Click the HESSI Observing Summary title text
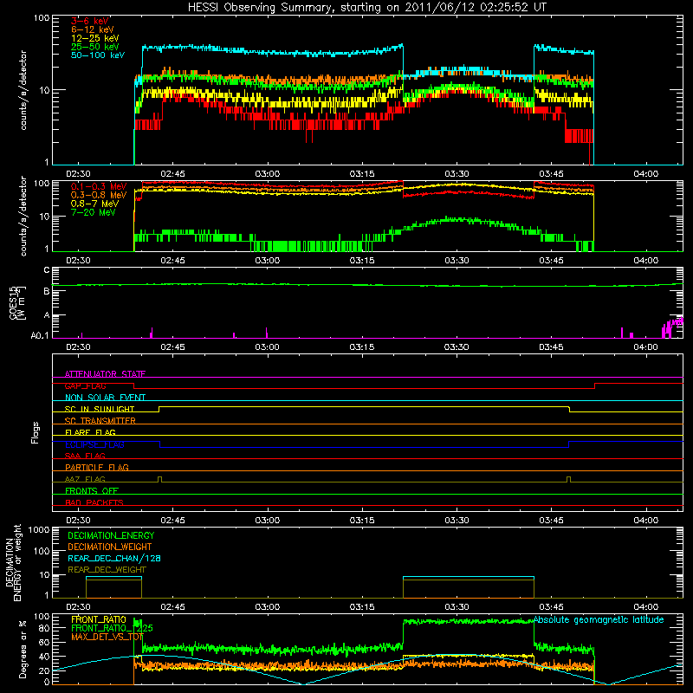This screenshot has width=693, height=693. click(x=366, y=8)
